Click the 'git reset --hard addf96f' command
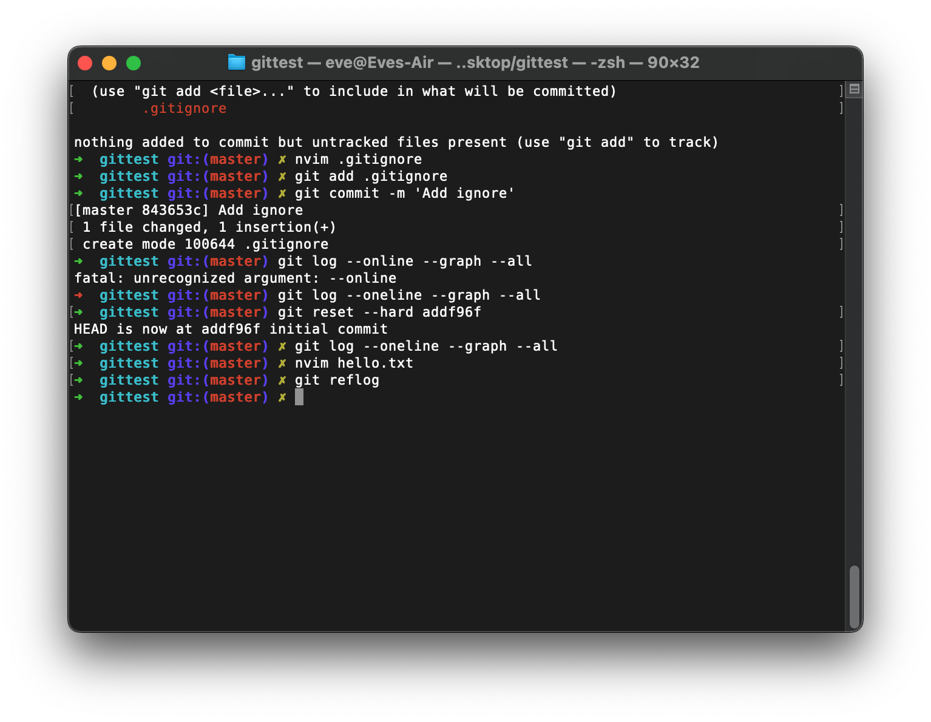The image size is (931, 722). pyautogui.click(x=379, y=312)
